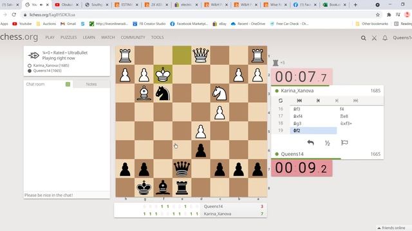412x231 pixels.
Task: Click the black knight on the board
Action: coord(163,93)
